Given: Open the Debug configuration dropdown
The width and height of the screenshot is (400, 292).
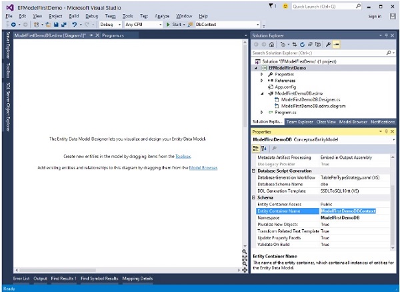Looking at the screenshot, I should 119,25.
